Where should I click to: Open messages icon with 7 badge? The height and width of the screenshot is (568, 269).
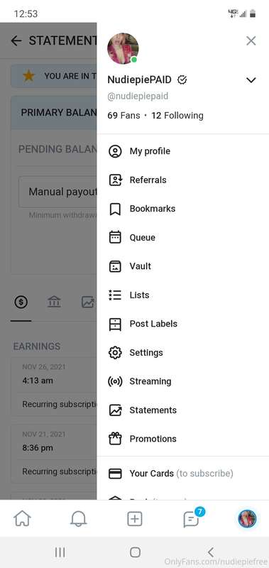tap(192, 518)
